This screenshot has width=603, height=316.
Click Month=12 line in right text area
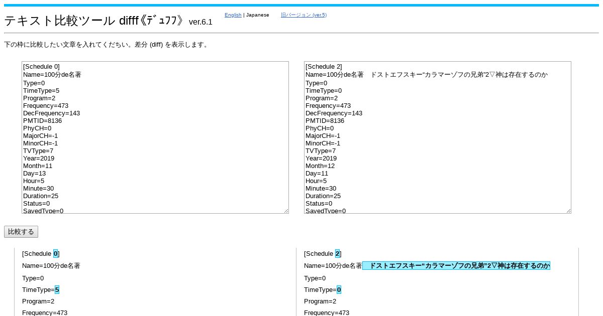coord(320,166)
